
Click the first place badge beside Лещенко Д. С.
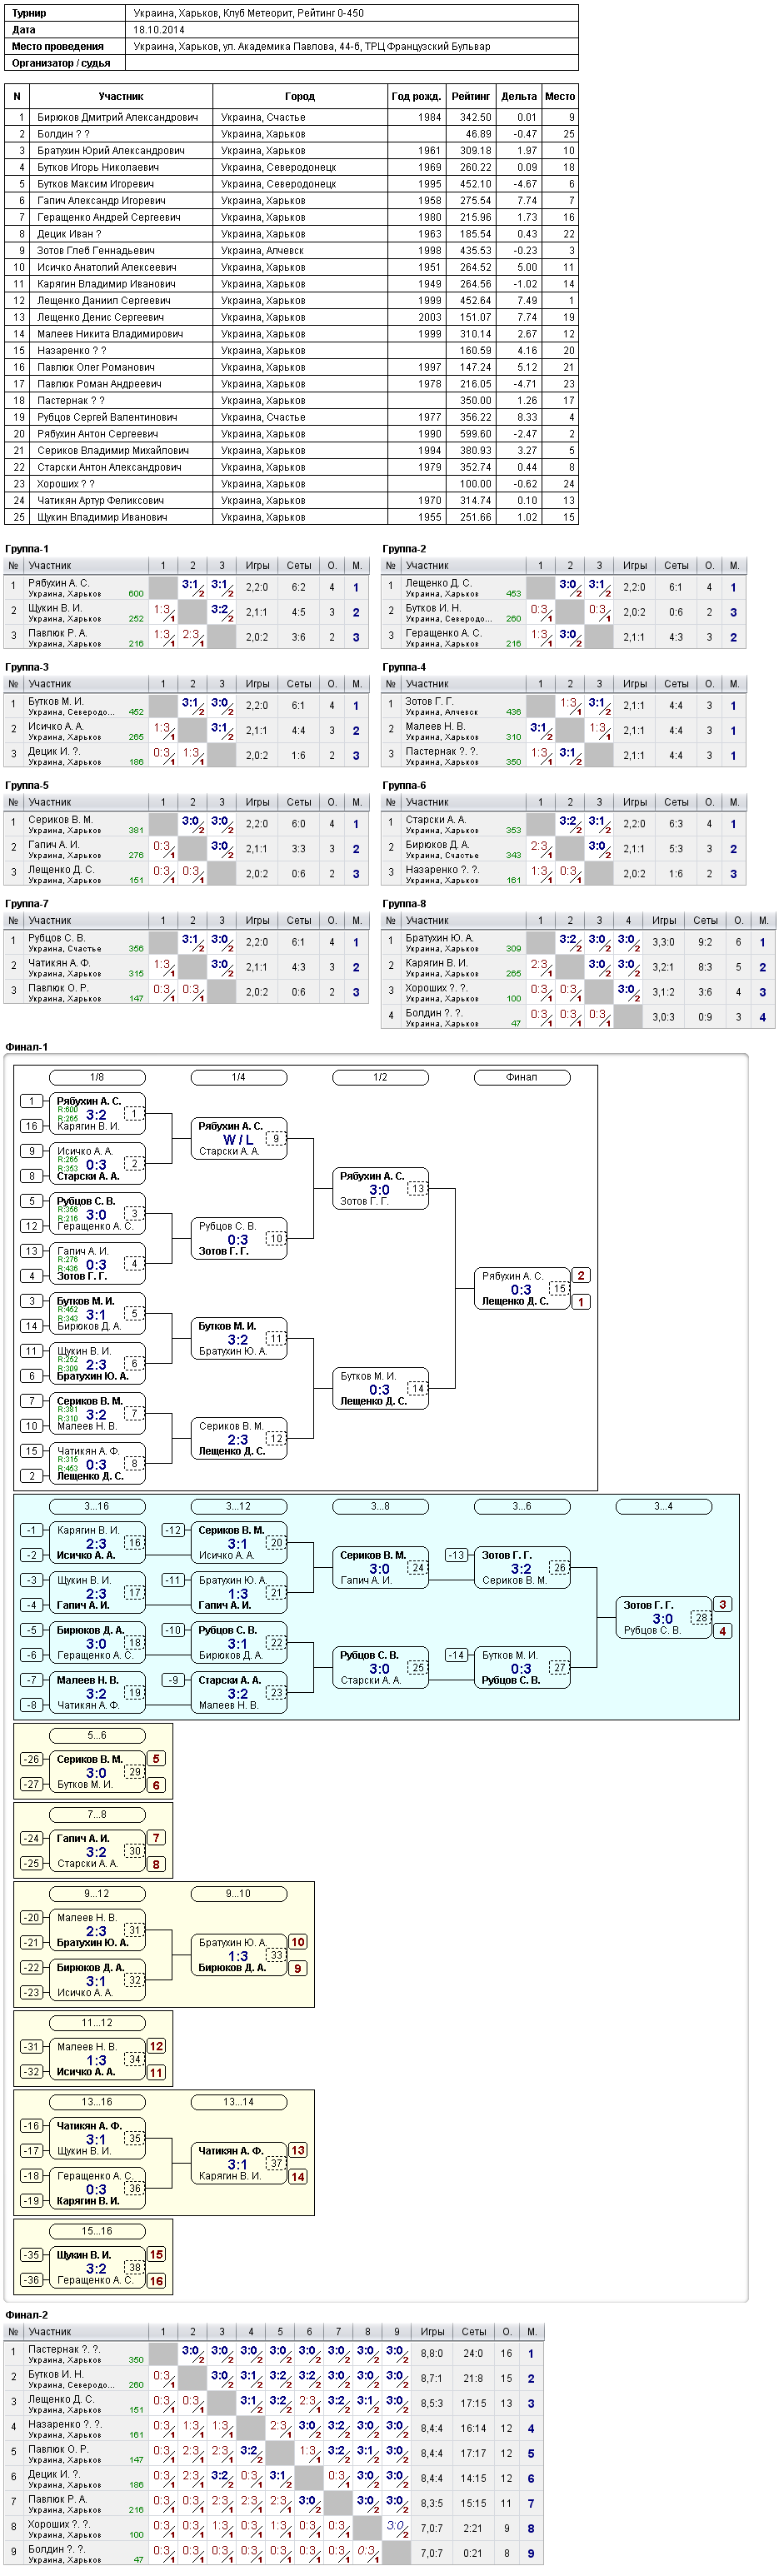click(581, 1302)
